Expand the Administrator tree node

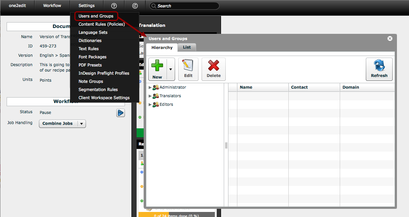[150, 87]
